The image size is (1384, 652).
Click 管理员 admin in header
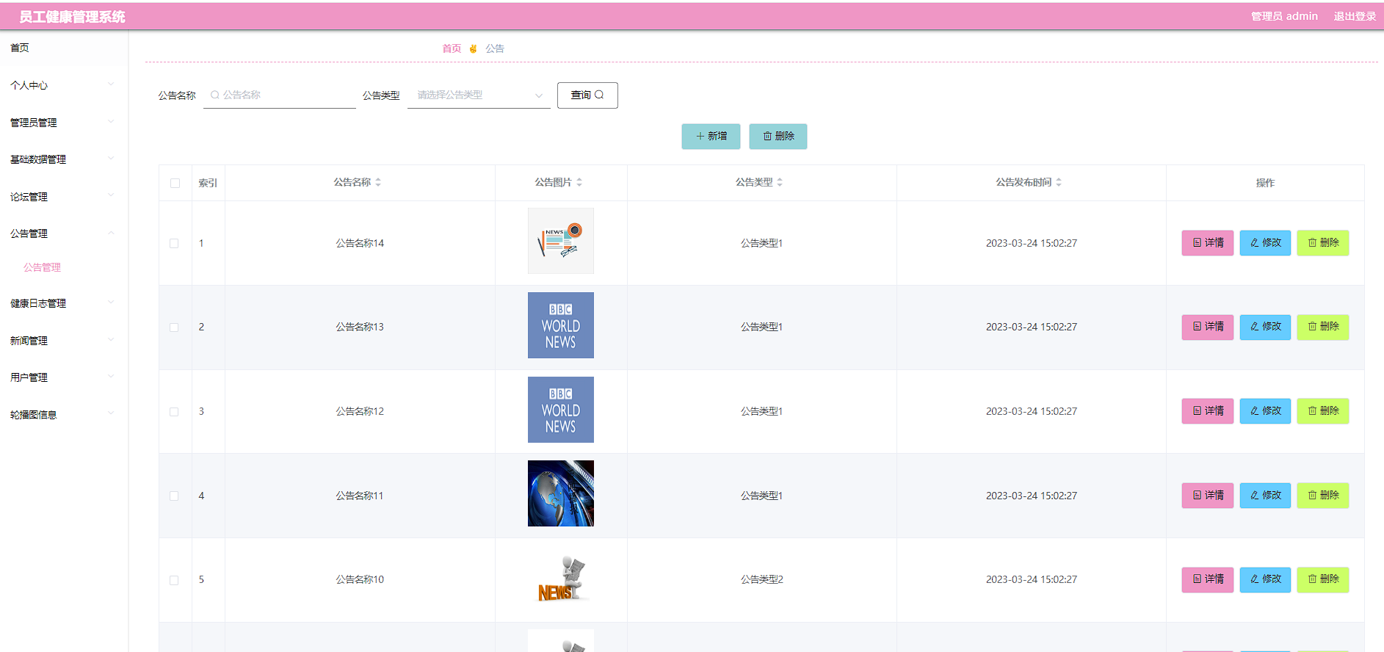1284,16
